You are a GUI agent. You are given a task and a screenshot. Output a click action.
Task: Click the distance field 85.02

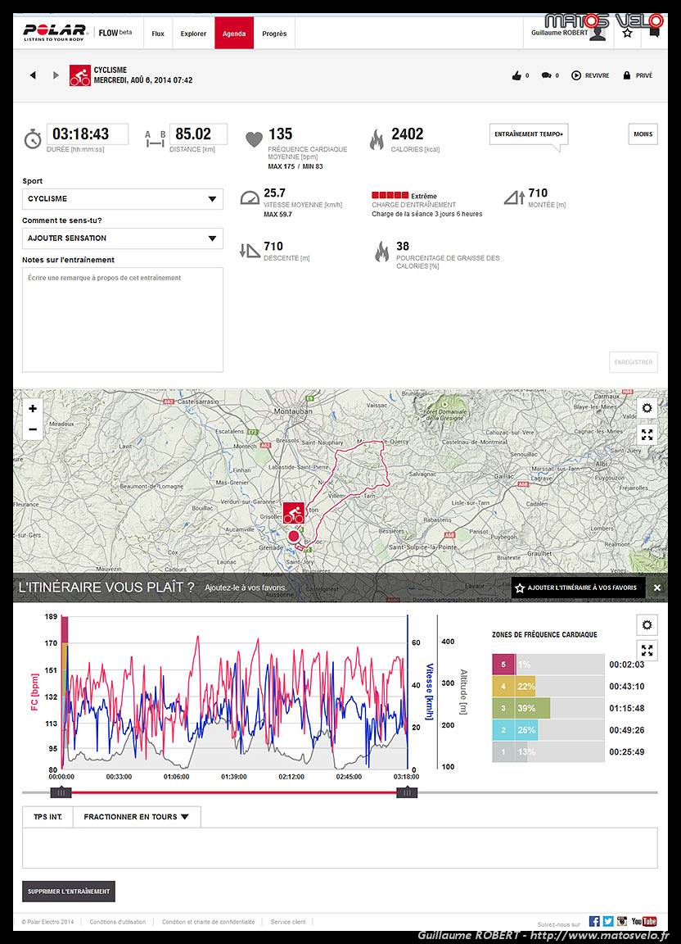pos(199,134)
